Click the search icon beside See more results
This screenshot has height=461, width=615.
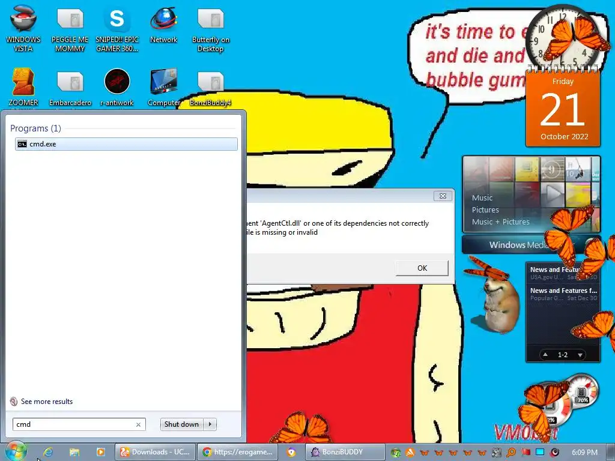click(14, 402)
